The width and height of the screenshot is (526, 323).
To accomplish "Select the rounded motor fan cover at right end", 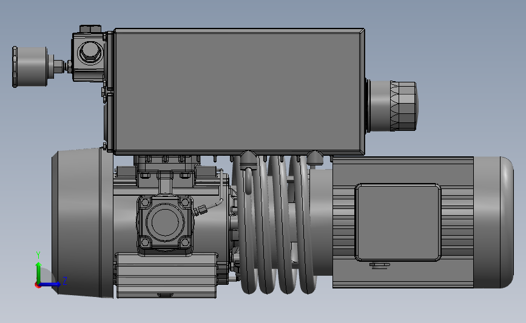I will pos(493,222).
